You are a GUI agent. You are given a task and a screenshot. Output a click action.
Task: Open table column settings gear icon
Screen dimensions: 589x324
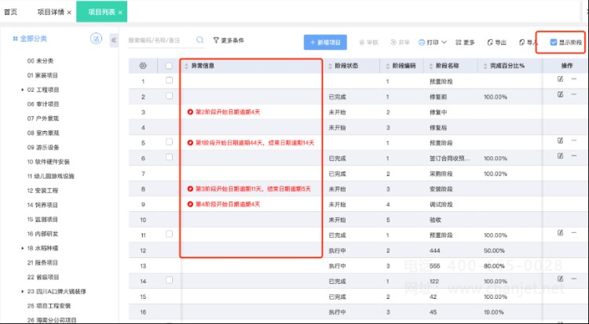[x=143, y=66]
